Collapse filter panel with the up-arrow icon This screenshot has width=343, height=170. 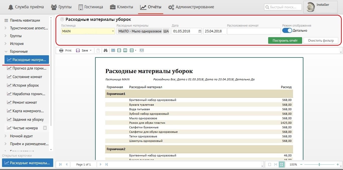[x=62, y=19]
